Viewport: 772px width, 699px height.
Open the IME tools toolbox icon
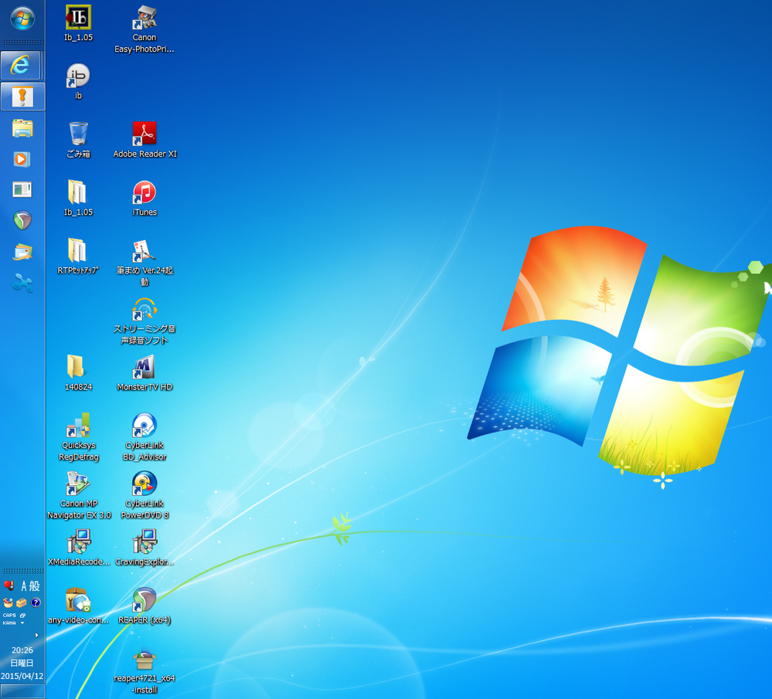21,602
